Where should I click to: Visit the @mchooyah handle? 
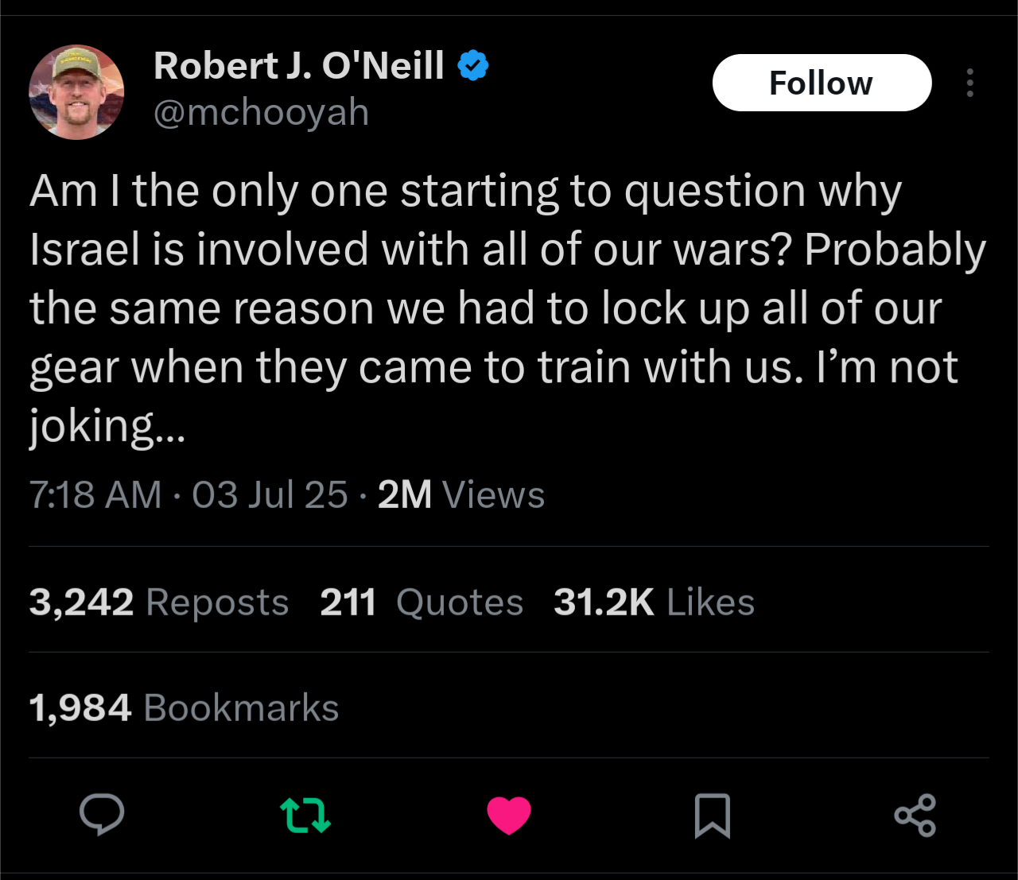tap(262, 112)
